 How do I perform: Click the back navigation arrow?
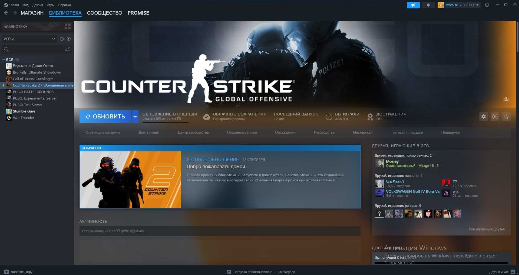click(6, 13)
